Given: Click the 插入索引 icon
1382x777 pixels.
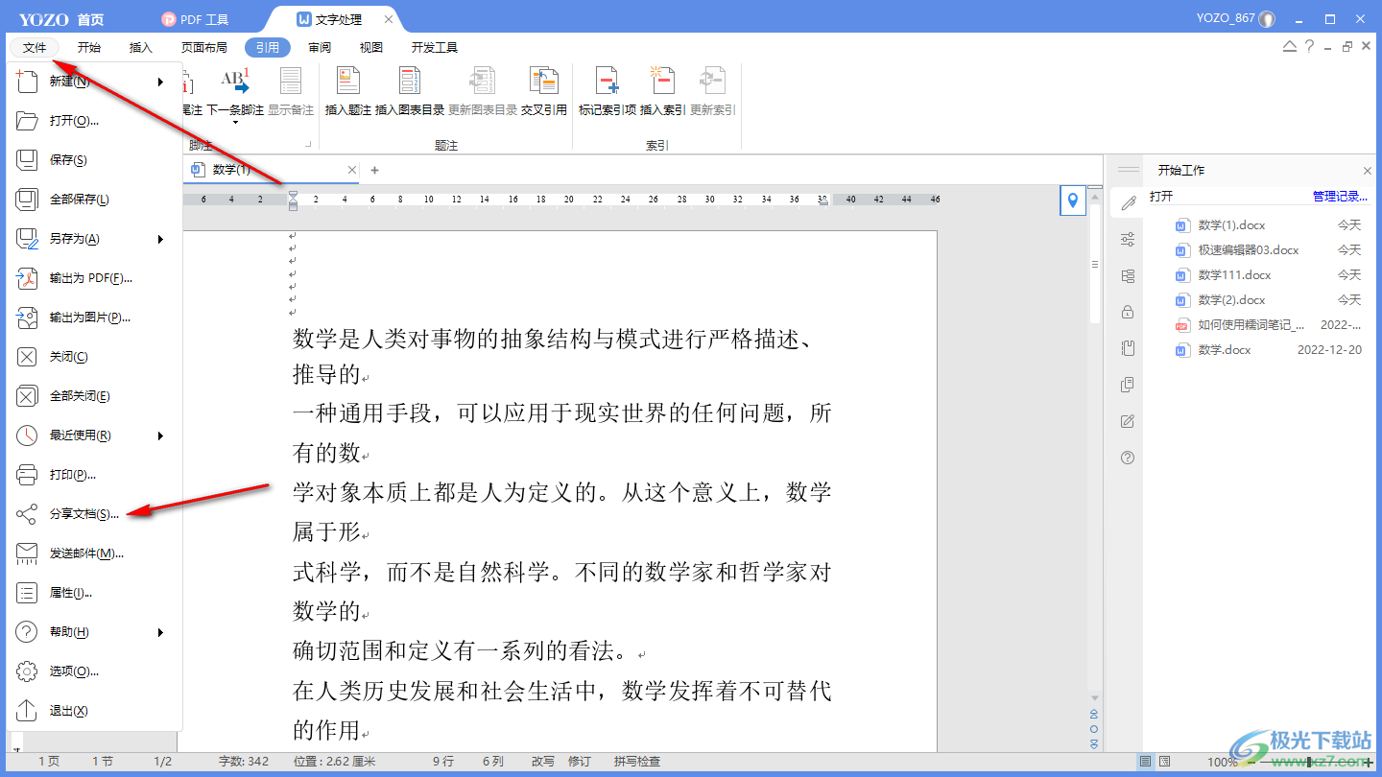Looking at the screenshot, I should pos(663,82).
